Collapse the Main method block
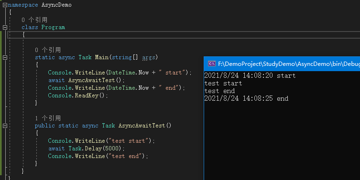Screen dimensions: 360x180 [5, 58]
